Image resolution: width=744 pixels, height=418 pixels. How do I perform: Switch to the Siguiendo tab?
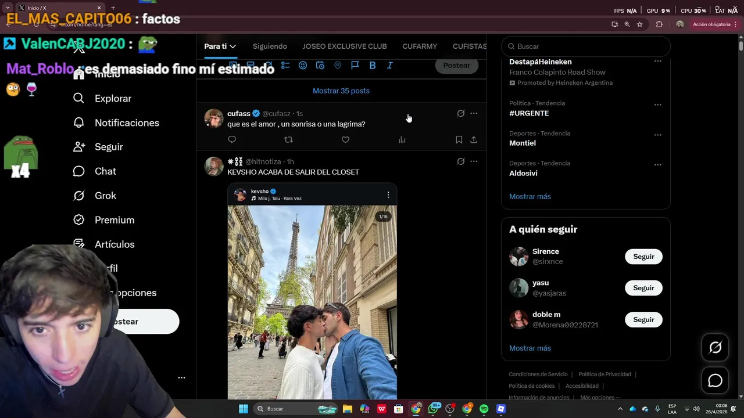click(270, 46)
